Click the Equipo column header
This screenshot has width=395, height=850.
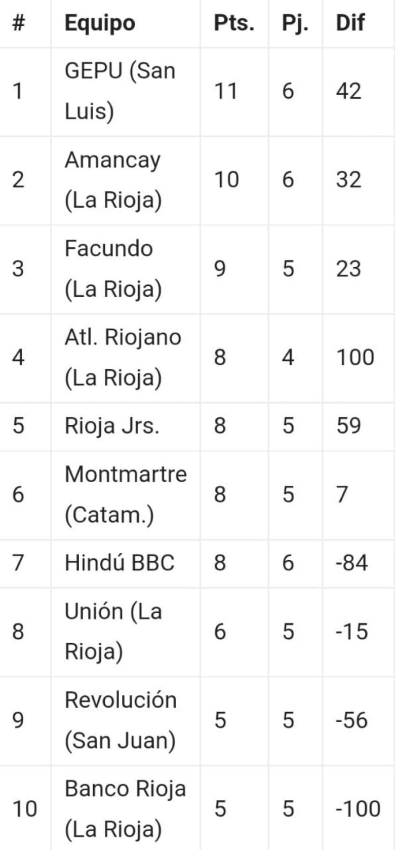100,23
